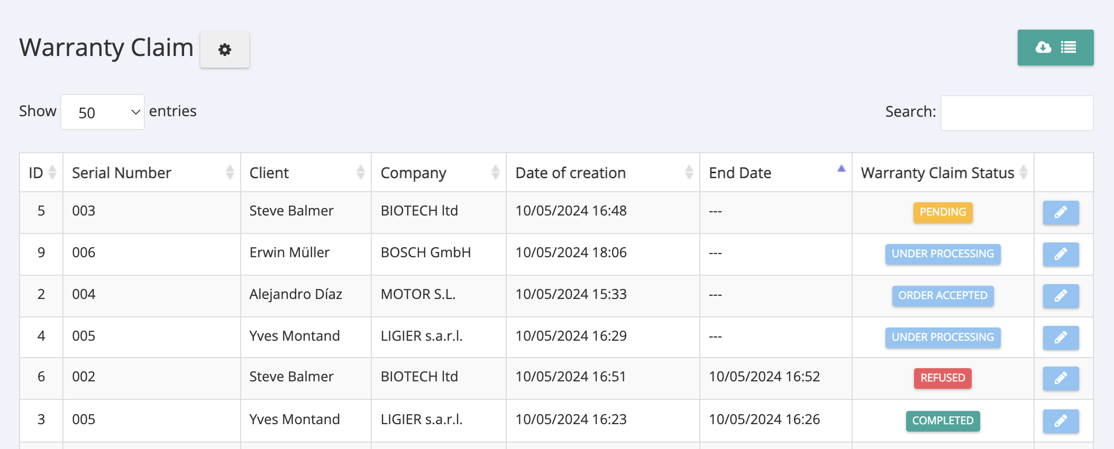Edit the MOTOR S.L. claim row
Screen dimensions: 1114x449
[1061, 296]
